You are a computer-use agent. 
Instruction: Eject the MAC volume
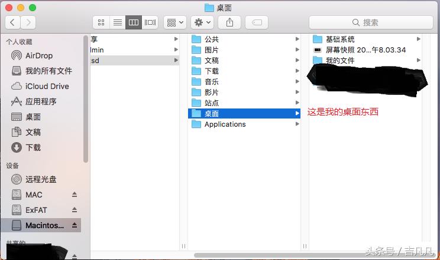tap(75, 194)
